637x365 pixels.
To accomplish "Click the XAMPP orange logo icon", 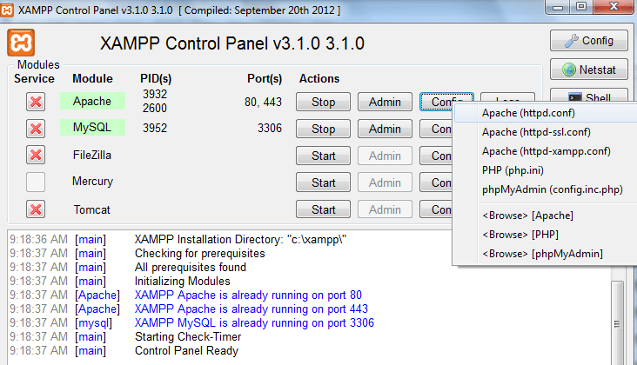I will [x=21, y=43].
